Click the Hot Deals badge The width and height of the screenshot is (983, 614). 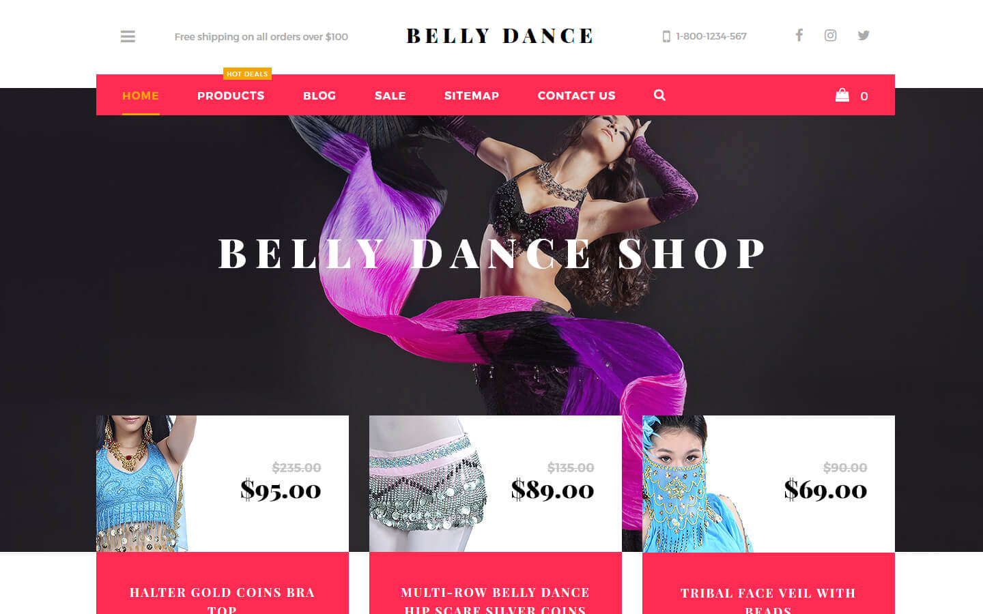click(247, 74)
